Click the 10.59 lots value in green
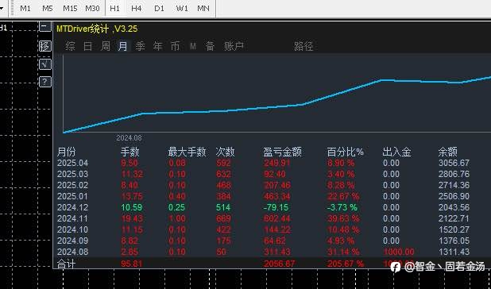 132,207
